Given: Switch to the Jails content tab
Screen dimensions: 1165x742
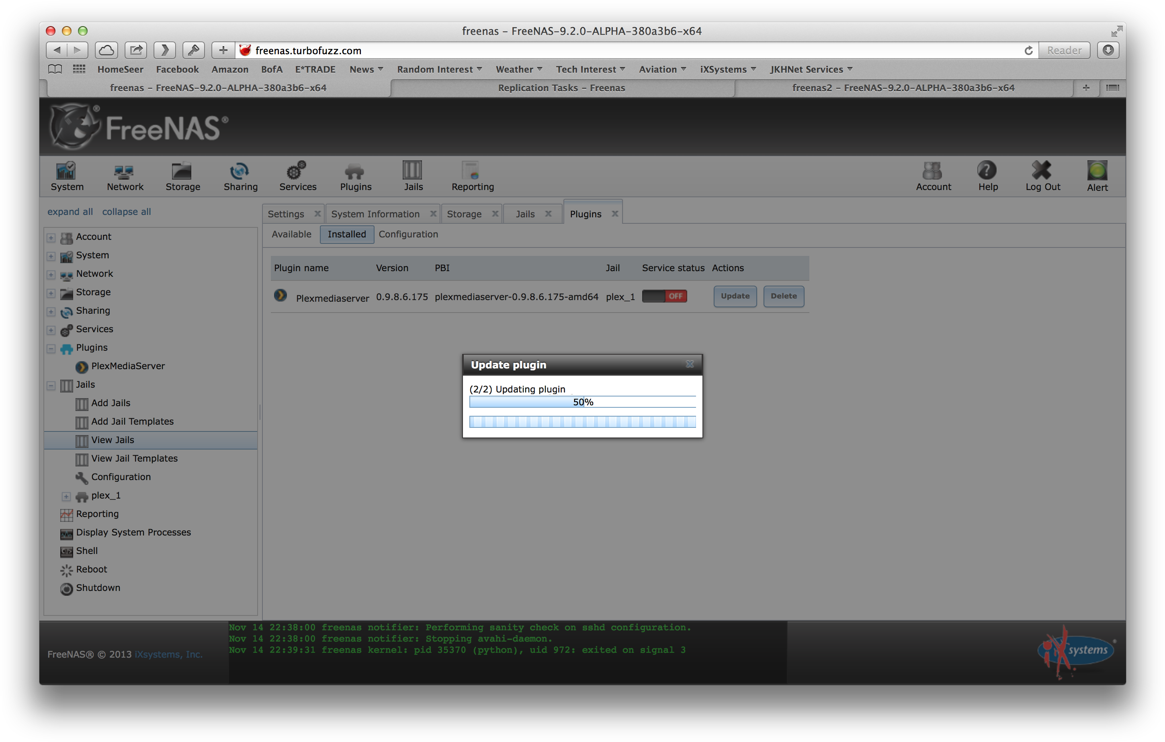Looking at the screenshot, I should coord(525,214).
